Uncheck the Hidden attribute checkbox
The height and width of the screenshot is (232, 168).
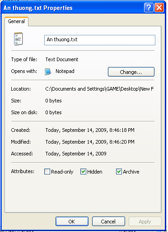(83, 172)
